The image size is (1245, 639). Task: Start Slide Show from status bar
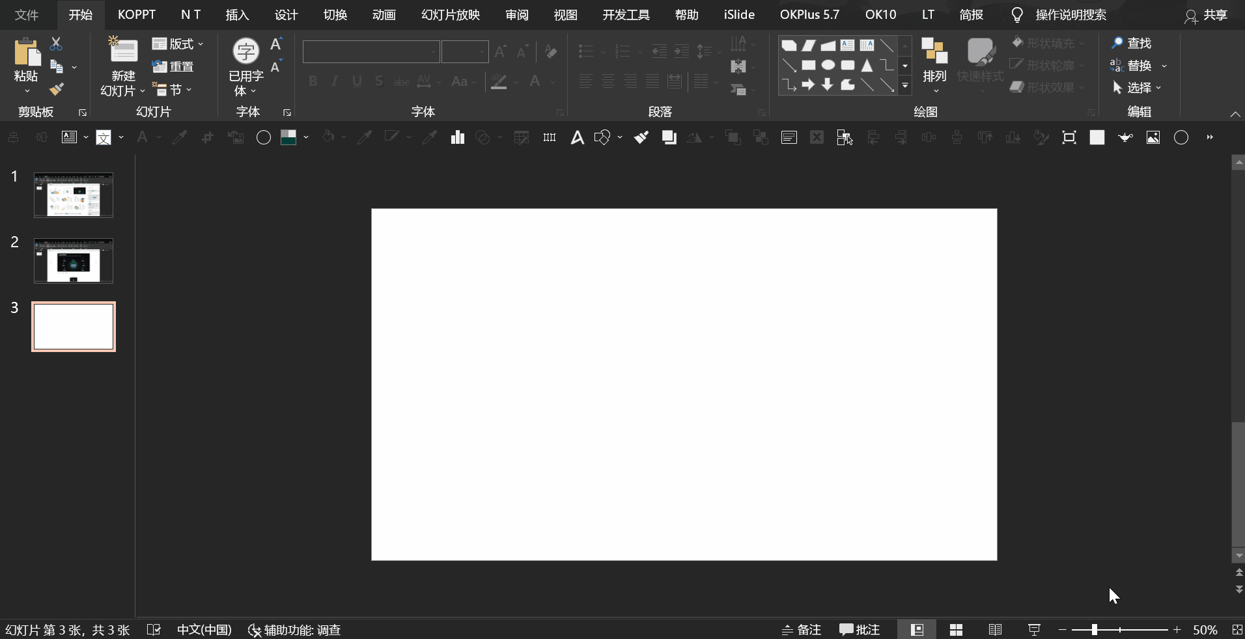point(1034,630)
